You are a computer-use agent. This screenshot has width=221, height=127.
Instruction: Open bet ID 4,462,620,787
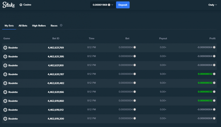(56, 74)
